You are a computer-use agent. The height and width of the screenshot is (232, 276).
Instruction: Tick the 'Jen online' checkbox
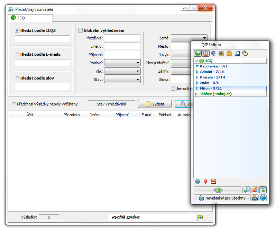173,89
